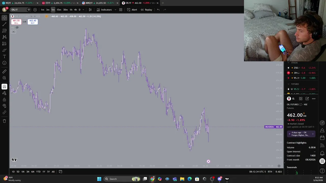Click the add symbol compare plus icon
This screenshot has width=326, height=183.
[x=35, y=10]
